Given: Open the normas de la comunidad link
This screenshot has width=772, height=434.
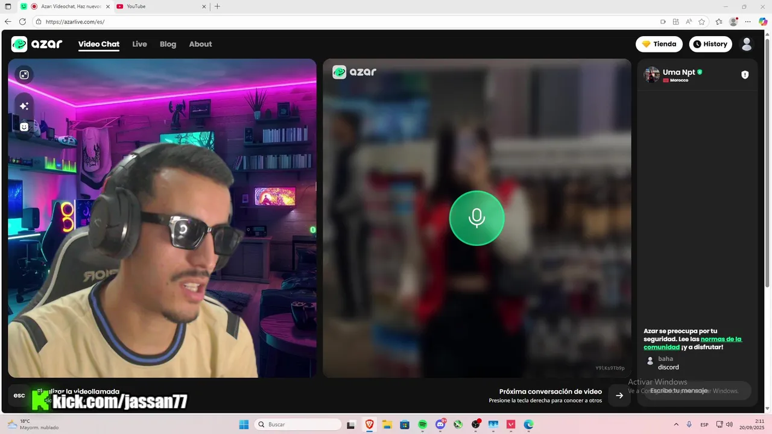Looking at the screenshot, I should point(692,343).
